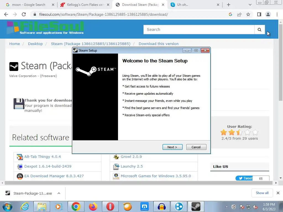Viewport: 283px width, 212px height.
Task: Open a new browser tab
Action: (229, 5)
